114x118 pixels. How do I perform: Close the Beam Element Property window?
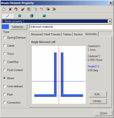pyautogui.click(x=111, y=3)
